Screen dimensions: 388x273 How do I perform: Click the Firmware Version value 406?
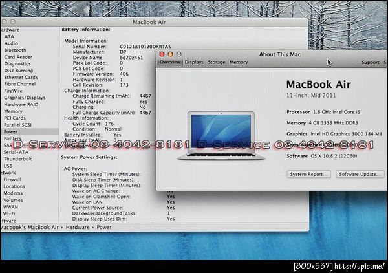124,74
